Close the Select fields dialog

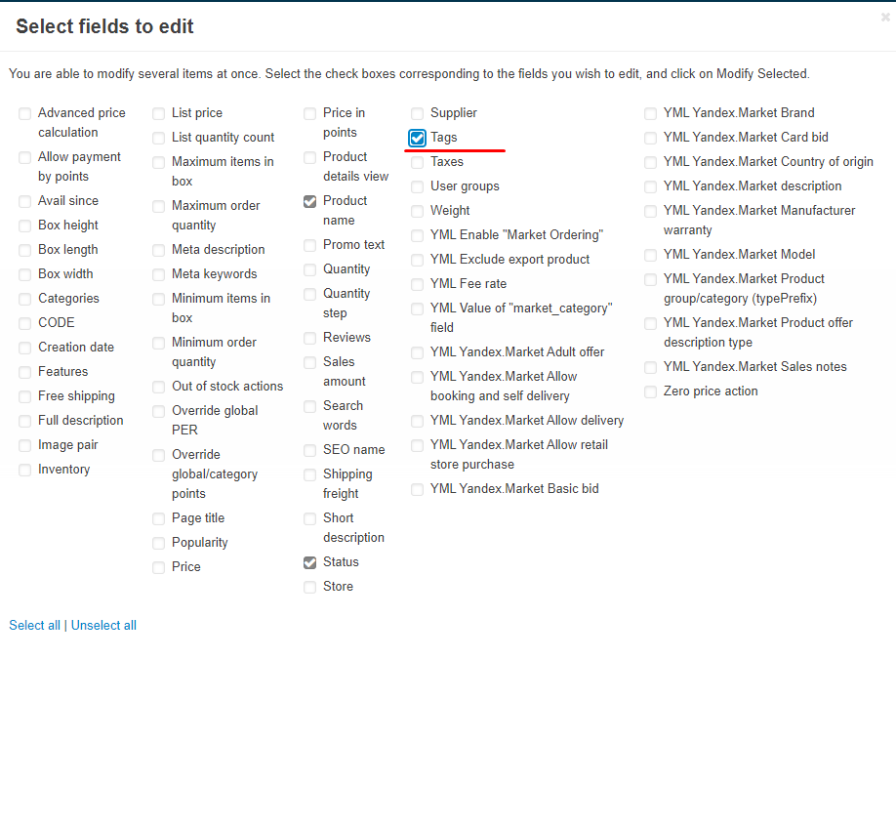coord(885,18)
